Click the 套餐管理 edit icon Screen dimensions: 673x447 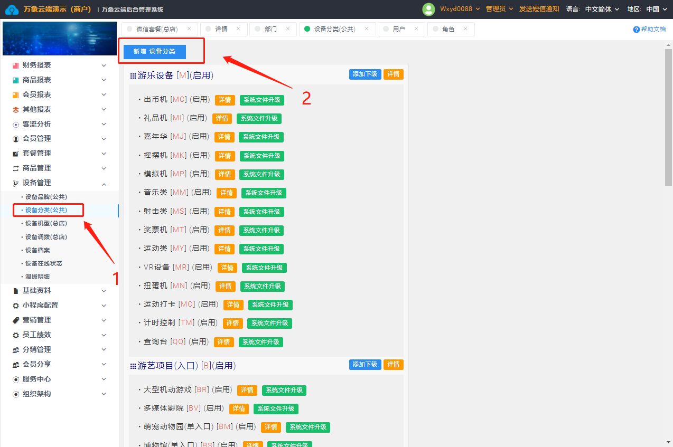point(16,154)
